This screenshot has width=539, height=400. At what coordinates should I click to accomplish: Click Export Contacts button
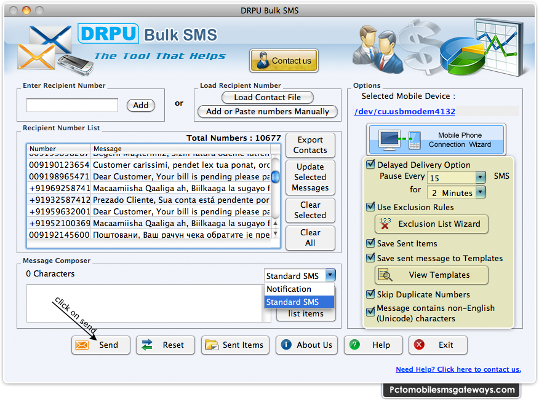(310, 145)
